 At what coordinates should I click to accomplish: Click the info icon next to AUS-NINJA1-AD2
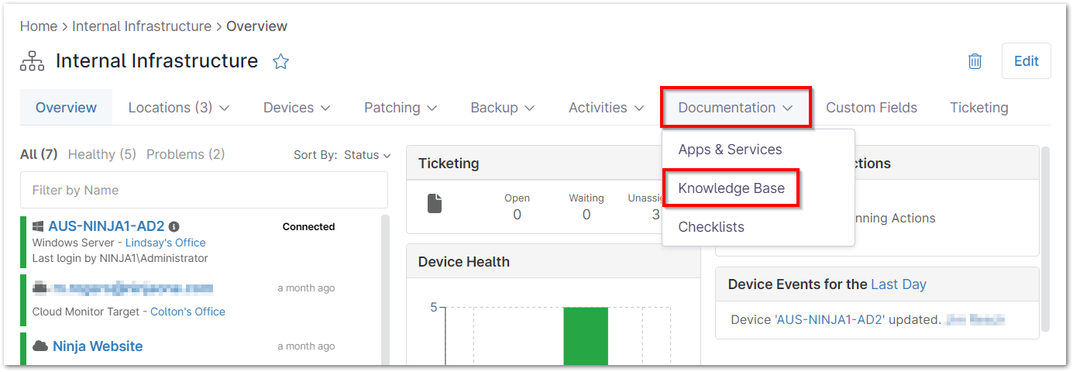click(174, 227)
